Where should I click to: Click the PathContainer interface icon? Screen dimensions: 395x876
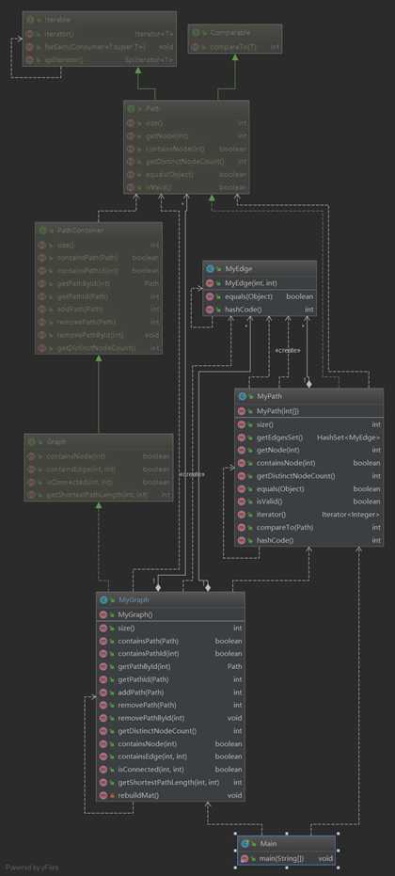[42, 231]
